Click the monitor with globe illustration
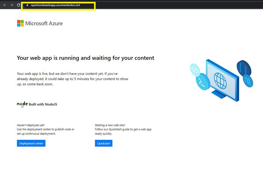This screenshot has width=263, height=174. [x=222, y=80]
